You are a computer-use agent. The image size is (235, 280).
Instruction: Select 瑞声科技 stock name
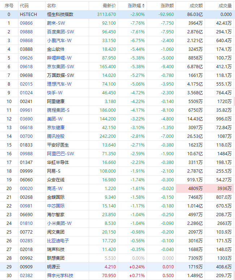56,250
